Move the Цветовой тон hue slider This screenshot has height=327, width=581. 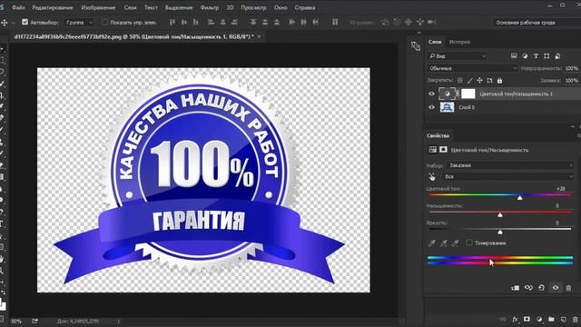[520, 198]
